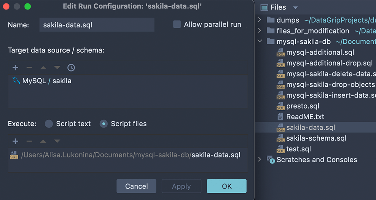Click the Files panel view icon

click(x=264, y=8)
